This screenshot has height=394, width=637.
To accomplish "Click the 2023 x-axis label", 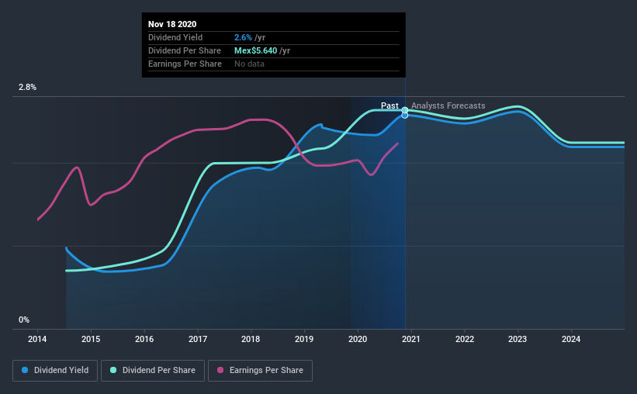I will click(518, 339).
